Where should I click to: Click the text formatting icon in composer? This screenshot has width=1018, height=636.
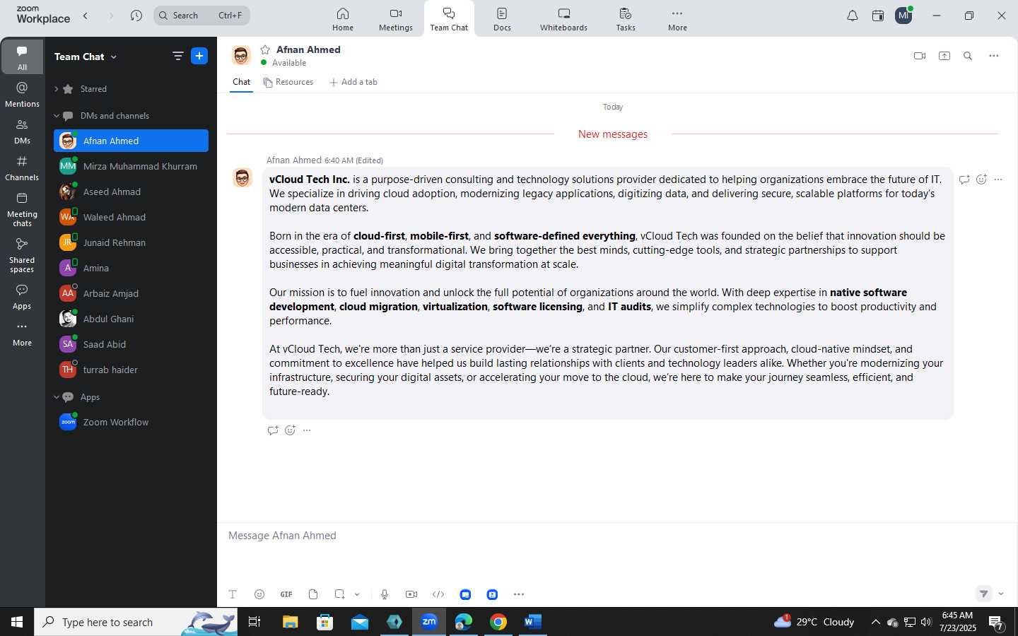tap(233, 594)
